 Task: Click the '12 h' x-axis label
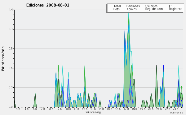pyautogui.click(x=85, y=109)
